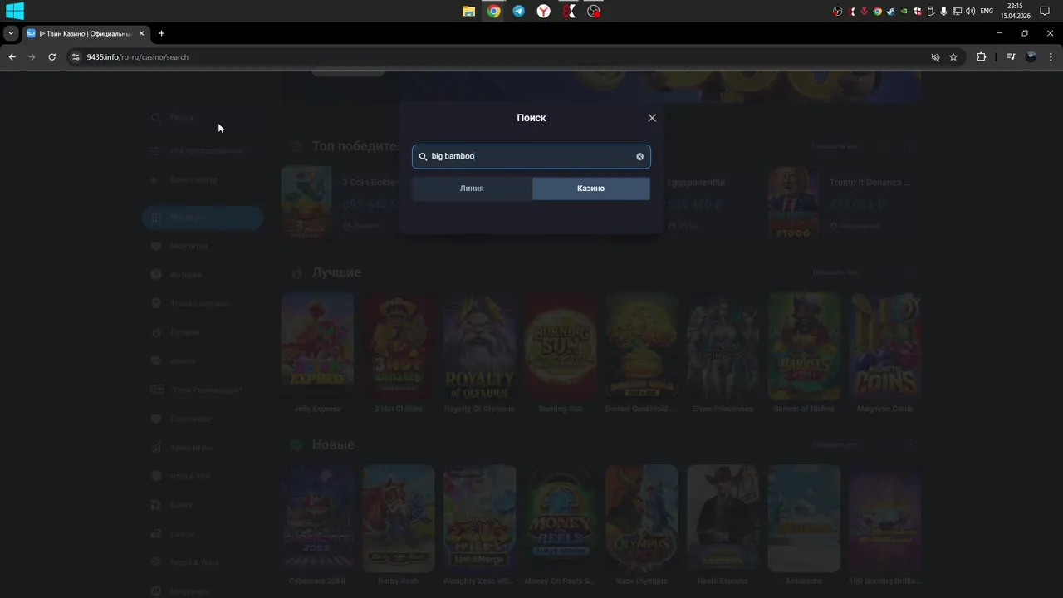Image resolution: width=1063 pixels, height=598 pixels.
Task: Open the Chrome extensions menu
Action: (981, 57)
